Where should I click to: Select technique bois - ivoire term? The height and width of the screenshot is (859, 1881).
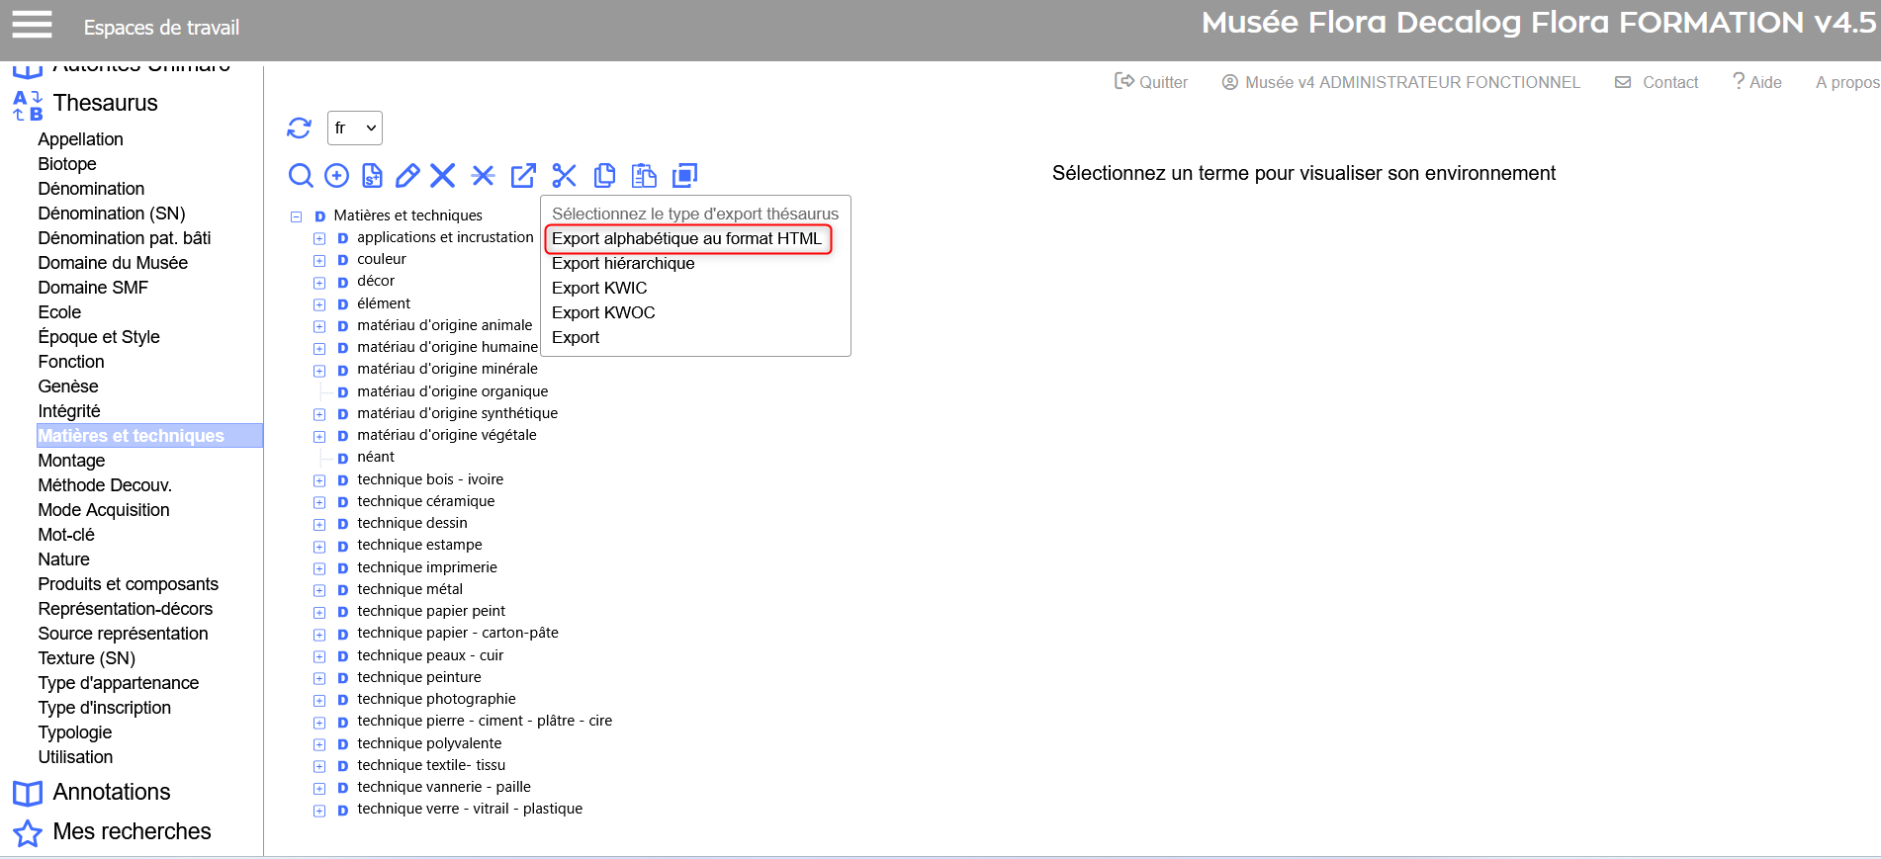[x=430, y=479]
